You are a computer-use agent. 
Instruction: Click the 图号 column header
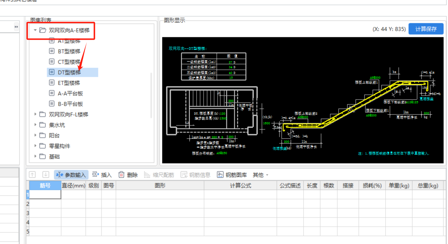109,186
